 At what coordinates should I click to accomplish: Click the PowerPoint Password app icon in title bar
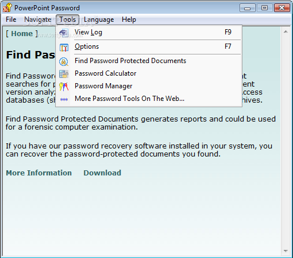click(7, 8)
